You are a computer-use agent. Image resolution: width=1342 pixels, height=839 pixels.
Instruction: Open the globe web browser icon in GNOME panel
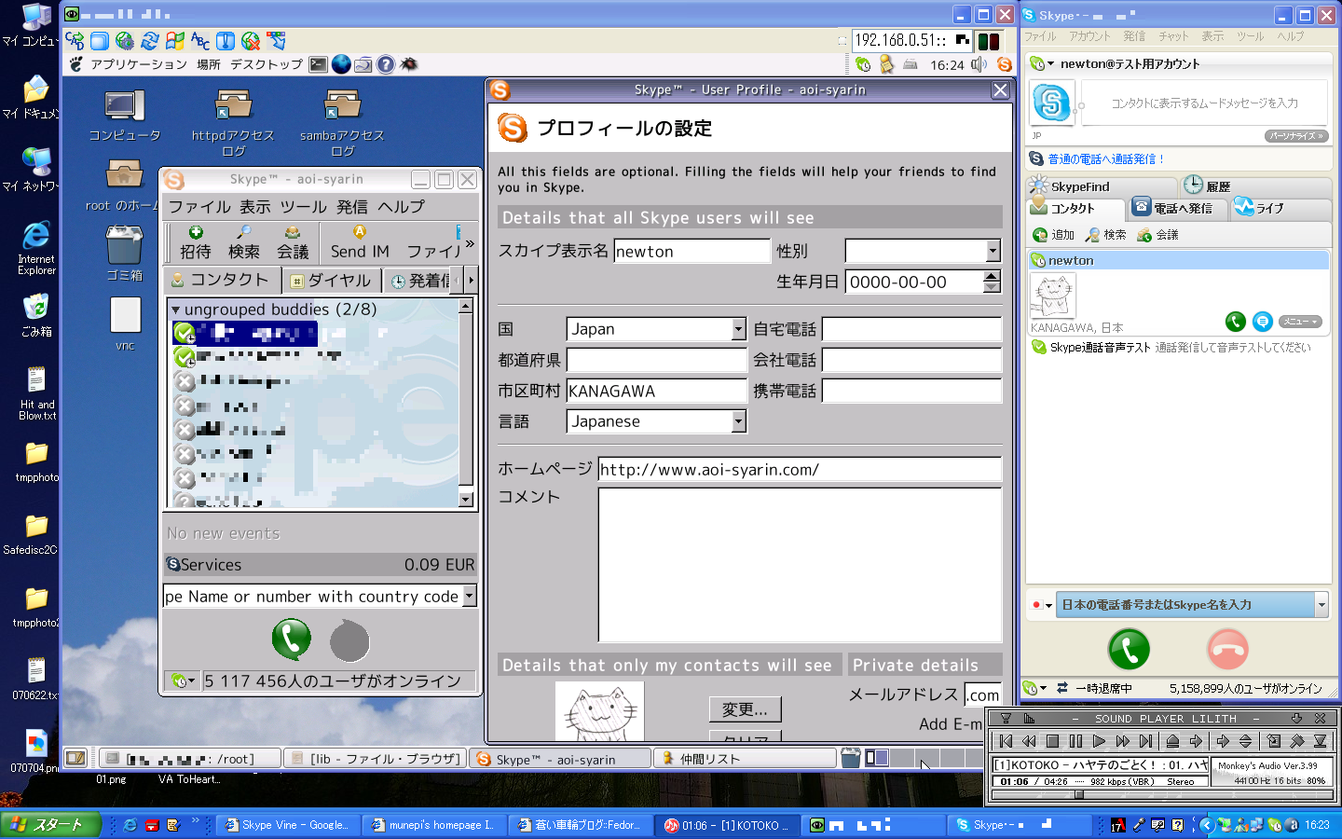341,64
